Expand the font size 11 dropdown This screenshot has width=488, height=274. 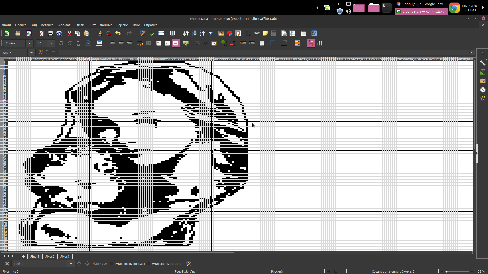pyautogui.click(x=51, y=43)
